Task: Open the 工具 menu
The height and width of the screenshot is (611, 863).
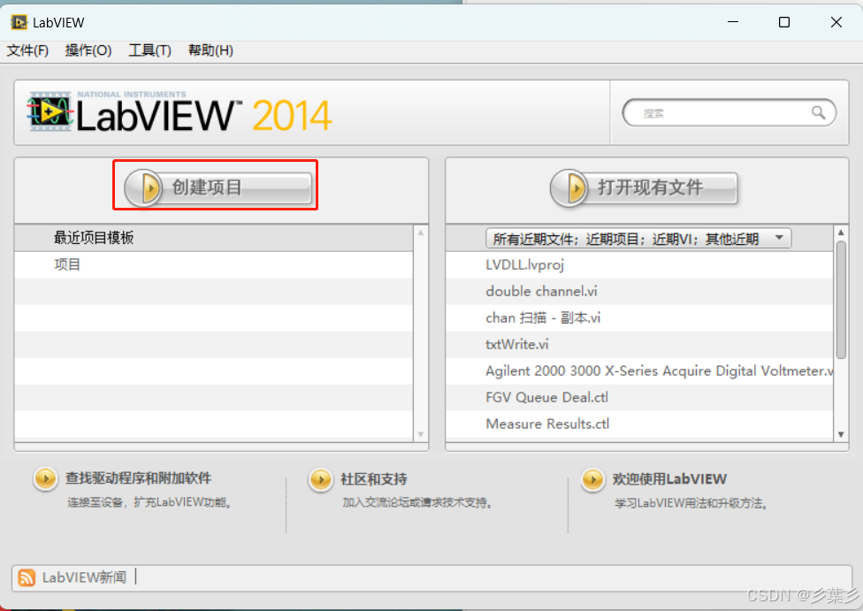Action: (x=148, y=50)
